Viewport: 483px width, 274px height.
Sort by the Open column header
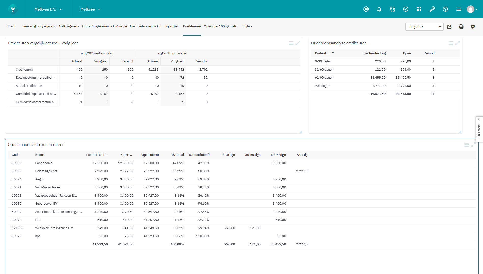pos(125,155)
